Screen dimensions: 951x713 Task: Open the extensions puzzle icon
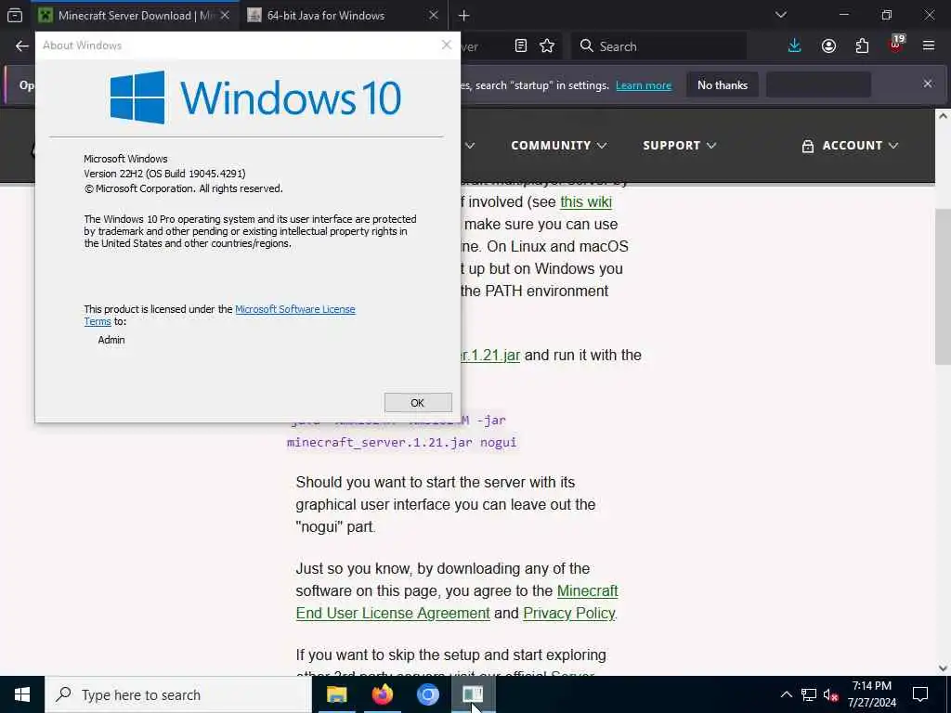(x=862, y=46)
